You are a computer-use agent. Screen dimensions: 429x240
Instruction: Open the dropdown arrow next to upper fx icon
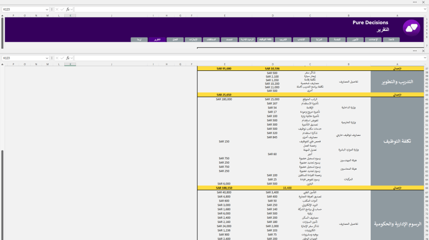pos(71,10)
